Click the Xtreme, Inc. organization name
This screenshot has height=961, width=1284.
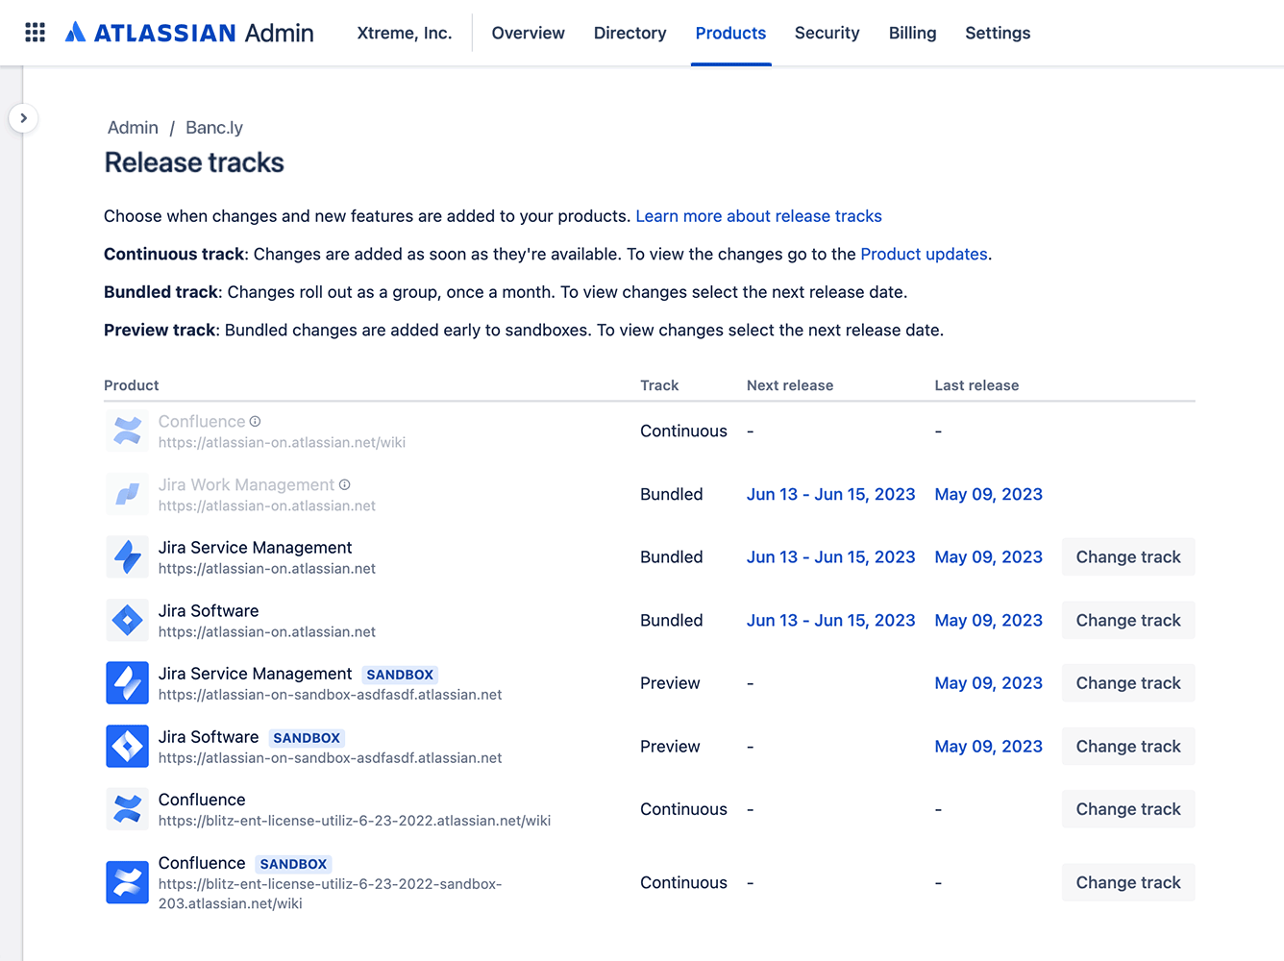coord(404,33)
